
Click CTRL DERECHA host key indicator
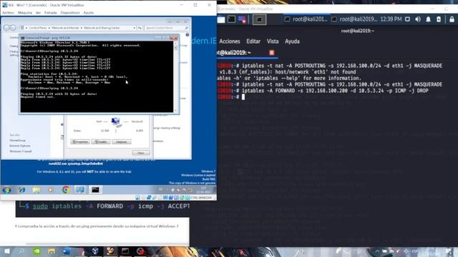pos(201,198)
